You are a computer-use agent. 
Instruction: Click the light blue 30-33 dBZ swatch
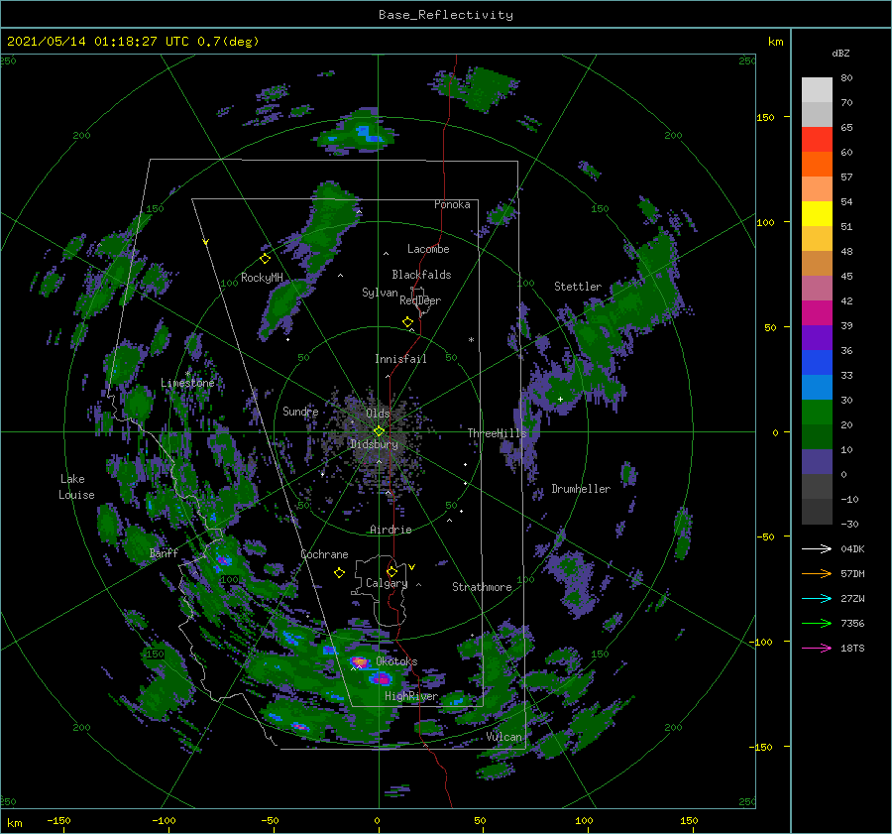[x=817, y=388]
